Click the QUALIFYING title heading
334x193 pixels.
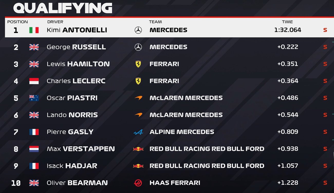pos(63,8)
